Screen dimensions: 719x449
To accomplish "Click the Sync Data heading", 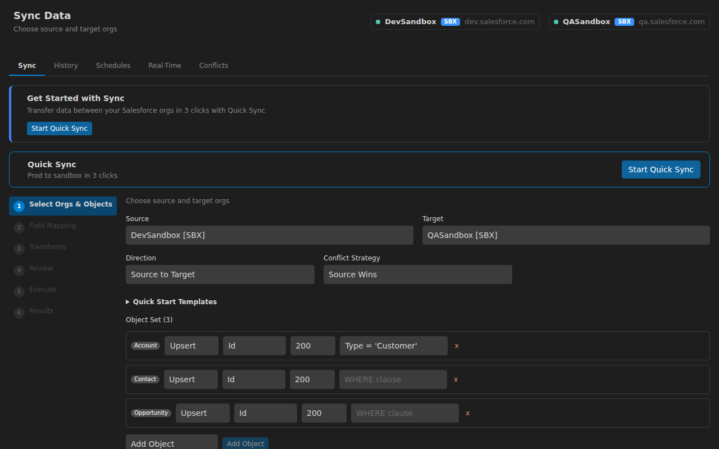I will click(x=42, y=16).
